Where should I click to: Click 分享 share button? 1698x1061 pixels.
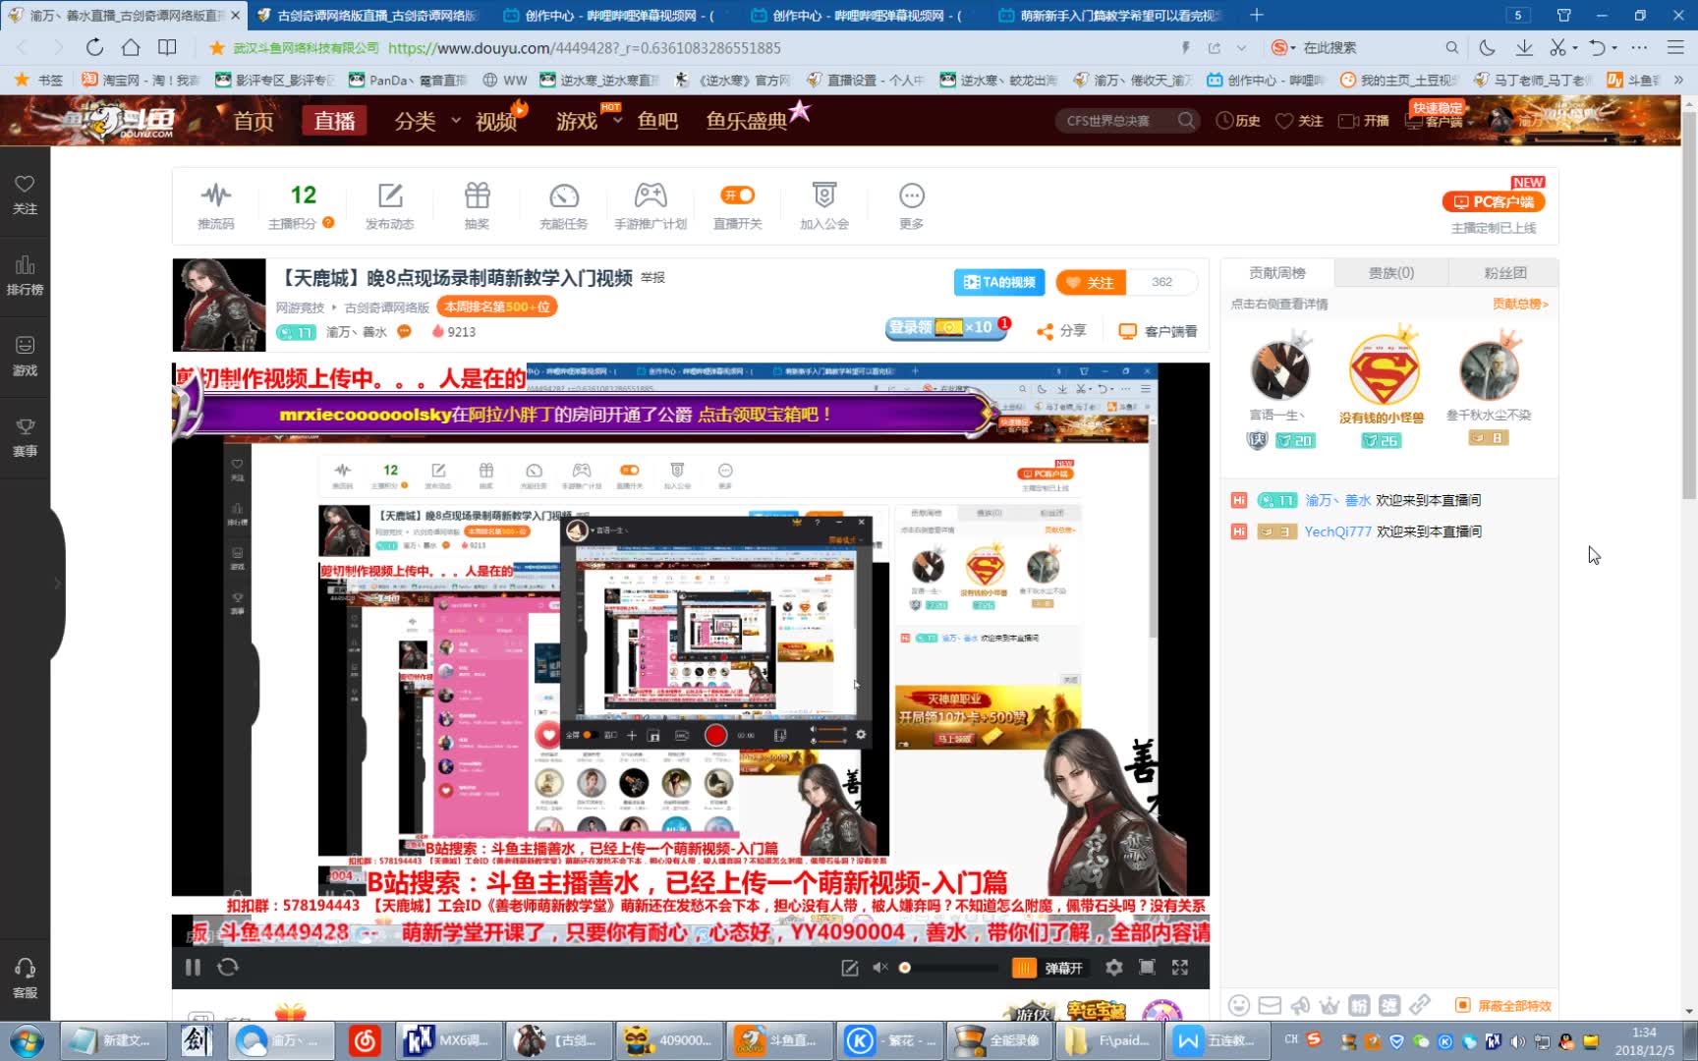1061,331
